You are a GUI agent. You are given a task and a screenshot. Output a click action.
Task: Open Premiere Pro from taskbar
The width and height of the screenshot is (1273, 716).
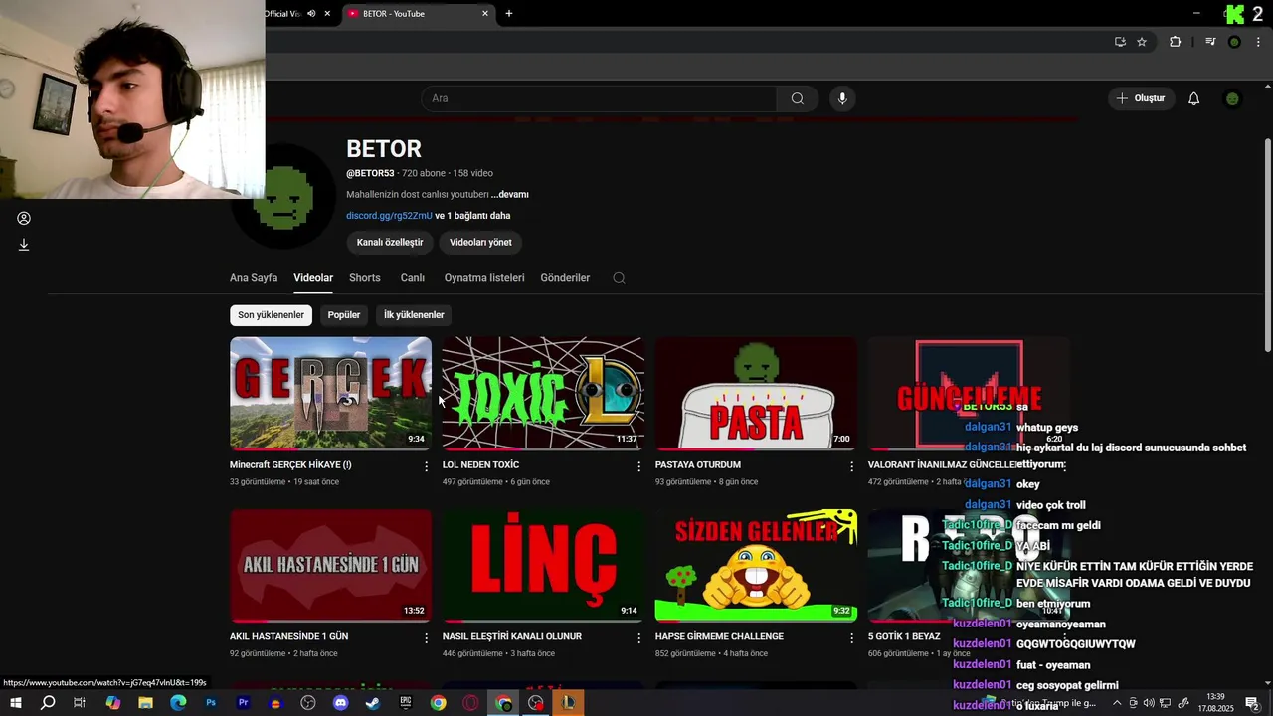click(x=244, y=703)
